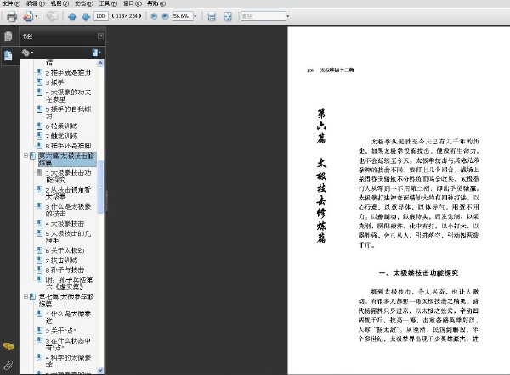Click the bookmark icon beside 3 揉手
This screenshot has height=375, width=510.
coord(39,81)
